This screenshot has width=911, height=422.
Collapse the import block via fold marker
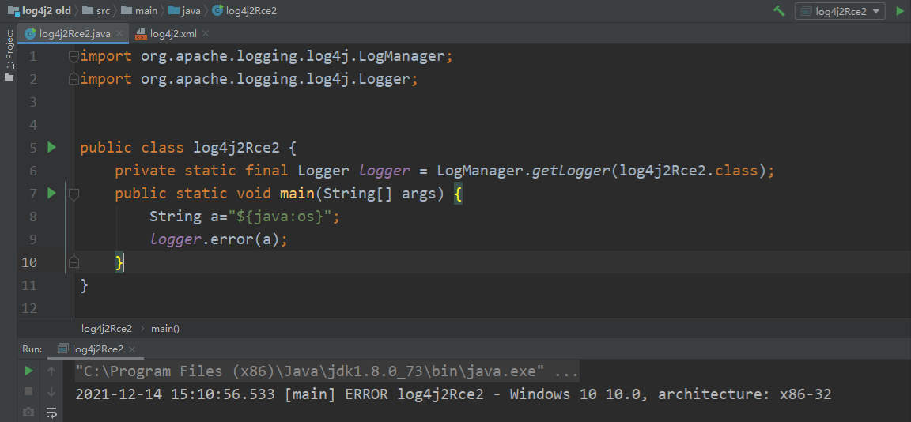74,56
